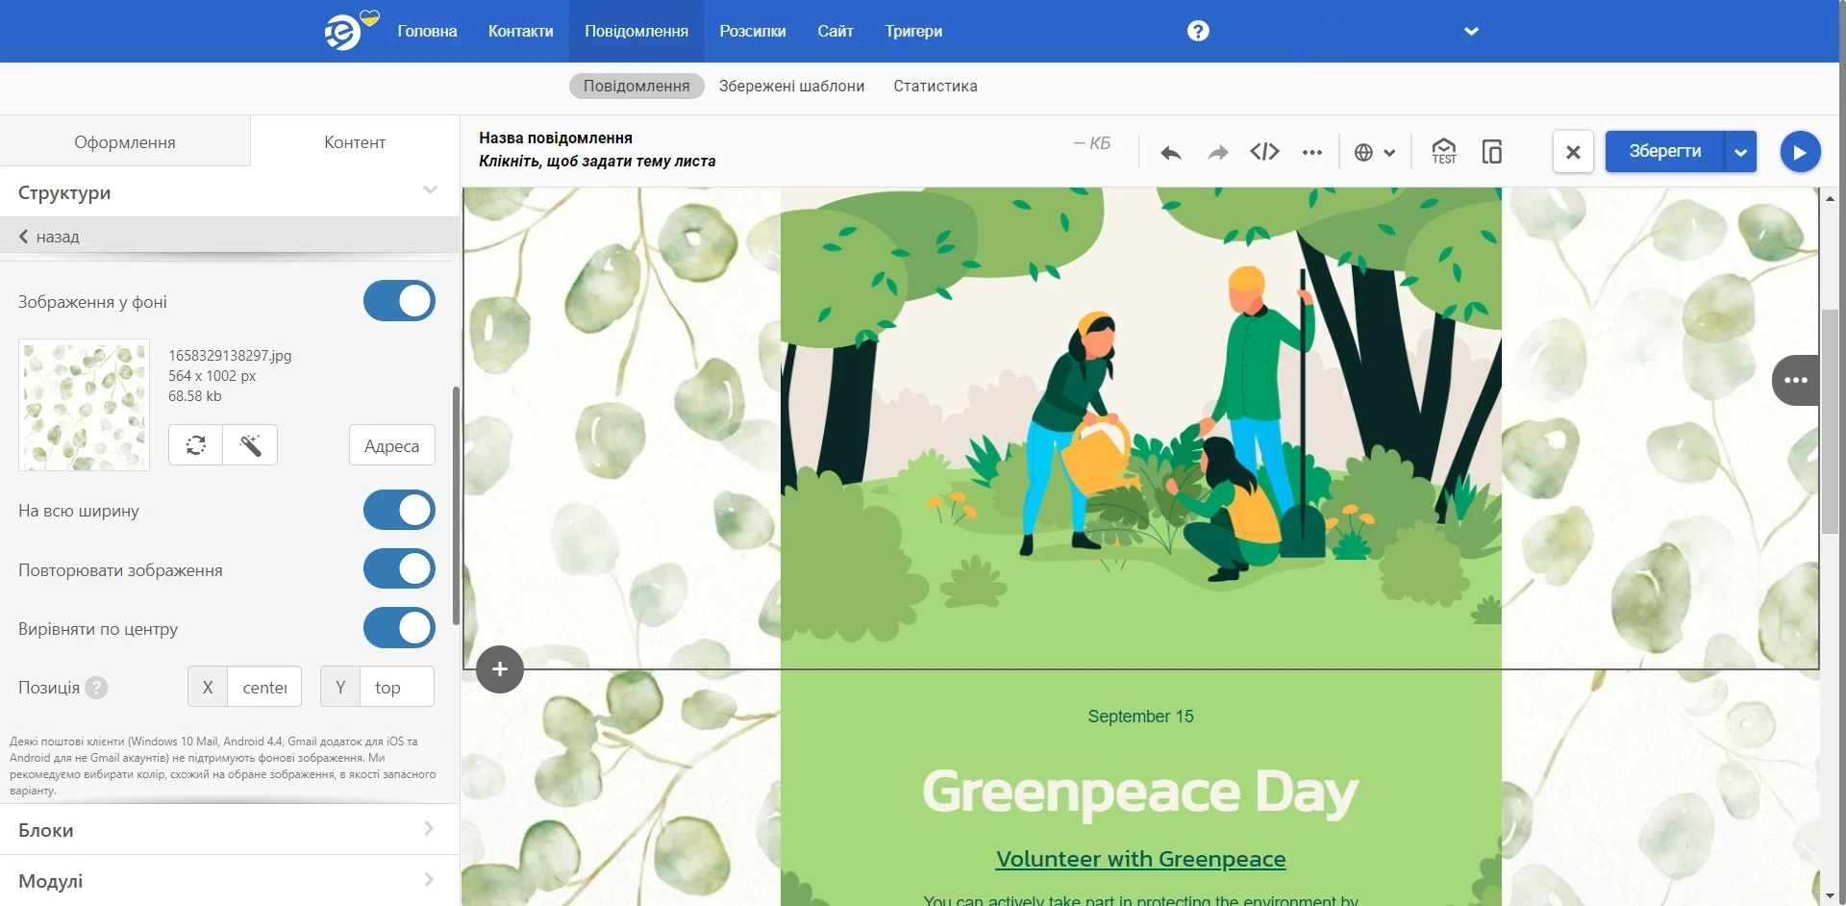Click the Volunteer with Greenpeace link
Screen dimensions: 1846x906
pos(1140,859)
